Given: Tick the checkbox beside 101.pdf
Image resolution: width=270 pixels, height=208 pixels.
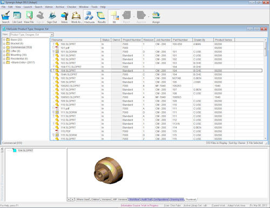Looking at the screenshot, I should pyautogui.click(x=53, y=48).
